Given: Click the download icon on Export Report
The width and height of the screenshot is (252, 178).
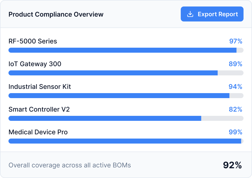Looking at the screenshot, I should pos(190,14).
